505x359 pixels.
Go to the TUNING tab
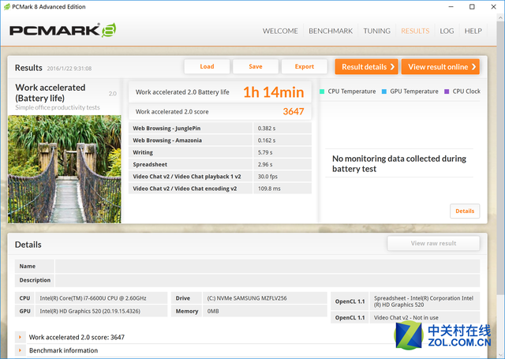coord(376,31)
